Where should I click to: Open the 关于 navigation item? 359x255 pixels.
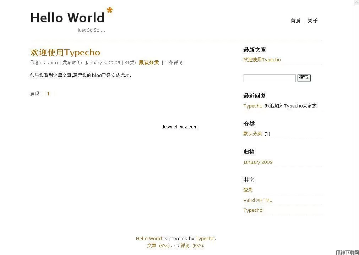tap(312, 21)
